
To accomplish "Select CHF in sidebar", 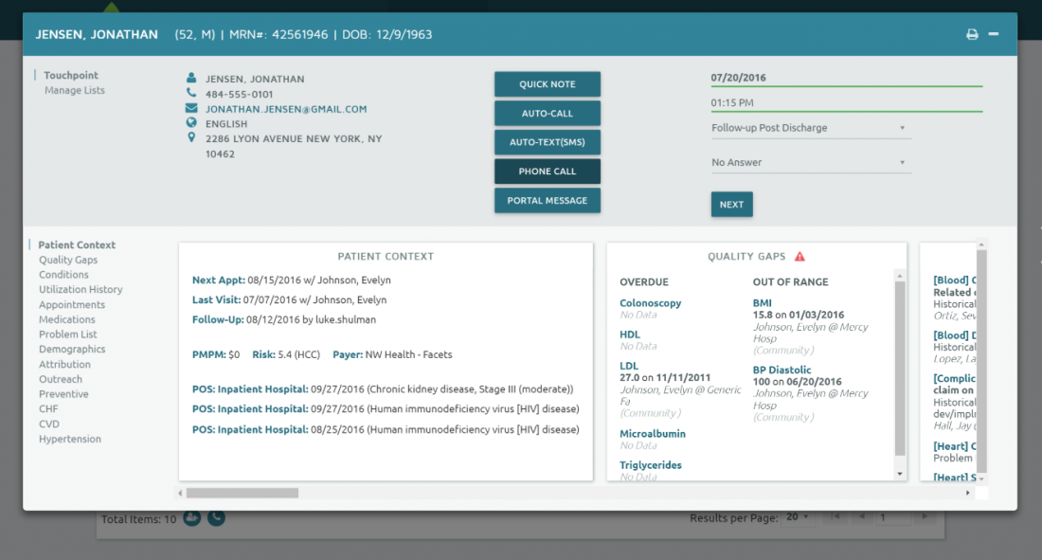I will tap(48, 408).
